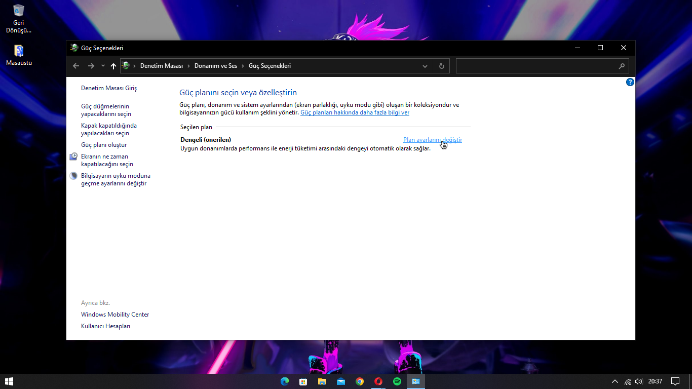
Task: Click the taskbar clock showing 20:37
Action: (655, 381)
